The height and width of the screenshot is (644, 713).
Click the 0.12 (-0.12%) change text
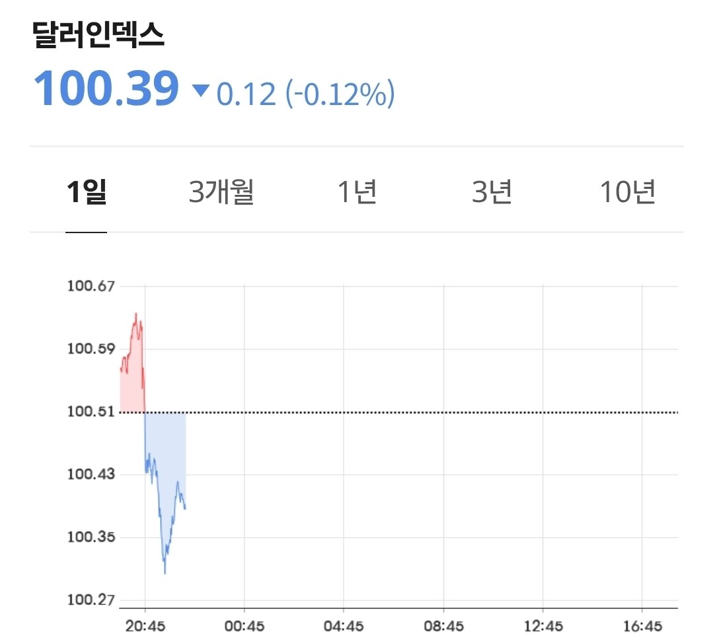[305, 94]
